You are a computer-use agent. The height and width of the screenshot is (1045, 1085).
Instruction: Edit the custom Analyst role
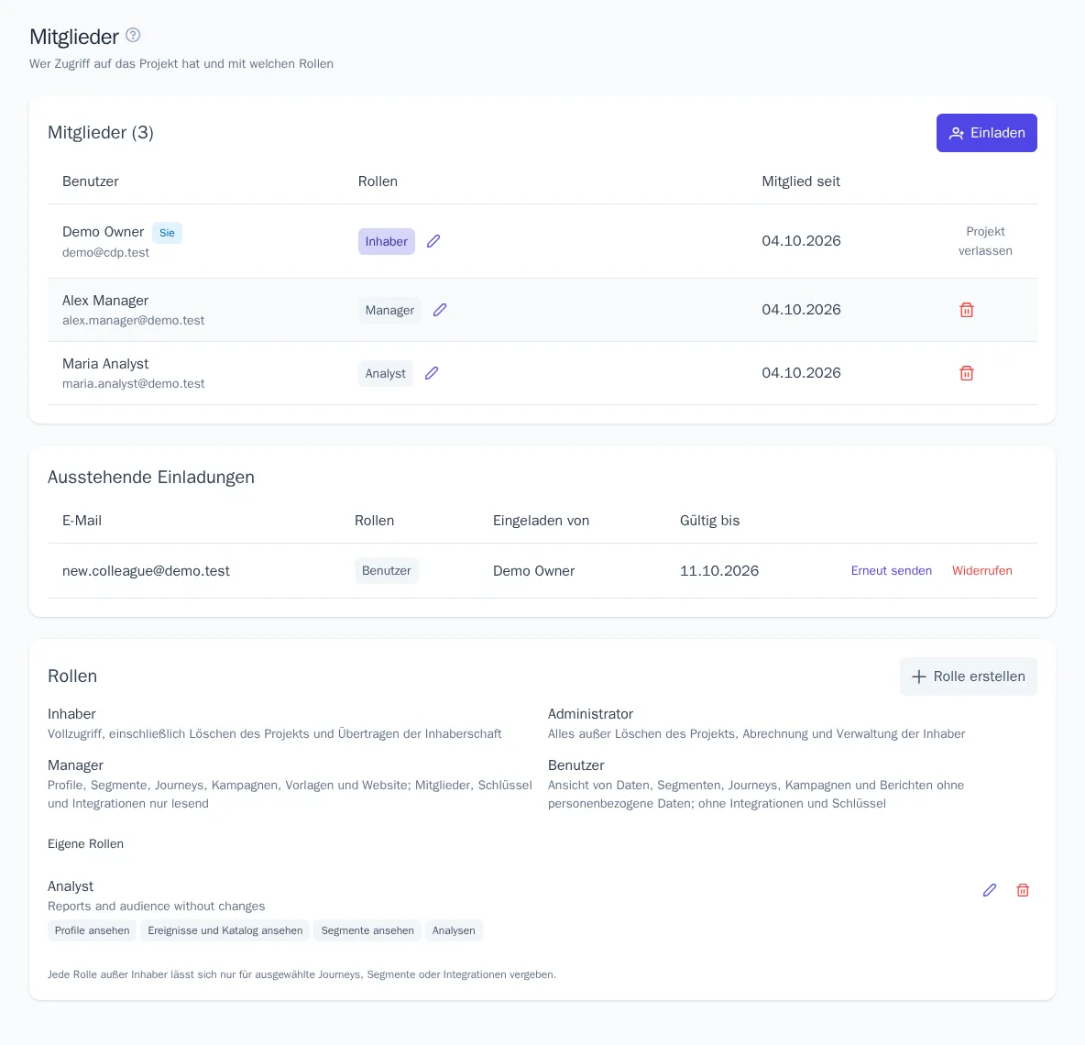990,890
